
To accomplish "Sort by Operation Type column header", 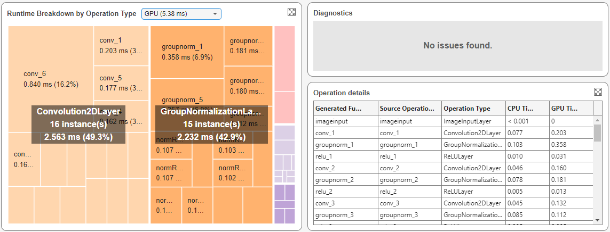I will tap(473, 109).
